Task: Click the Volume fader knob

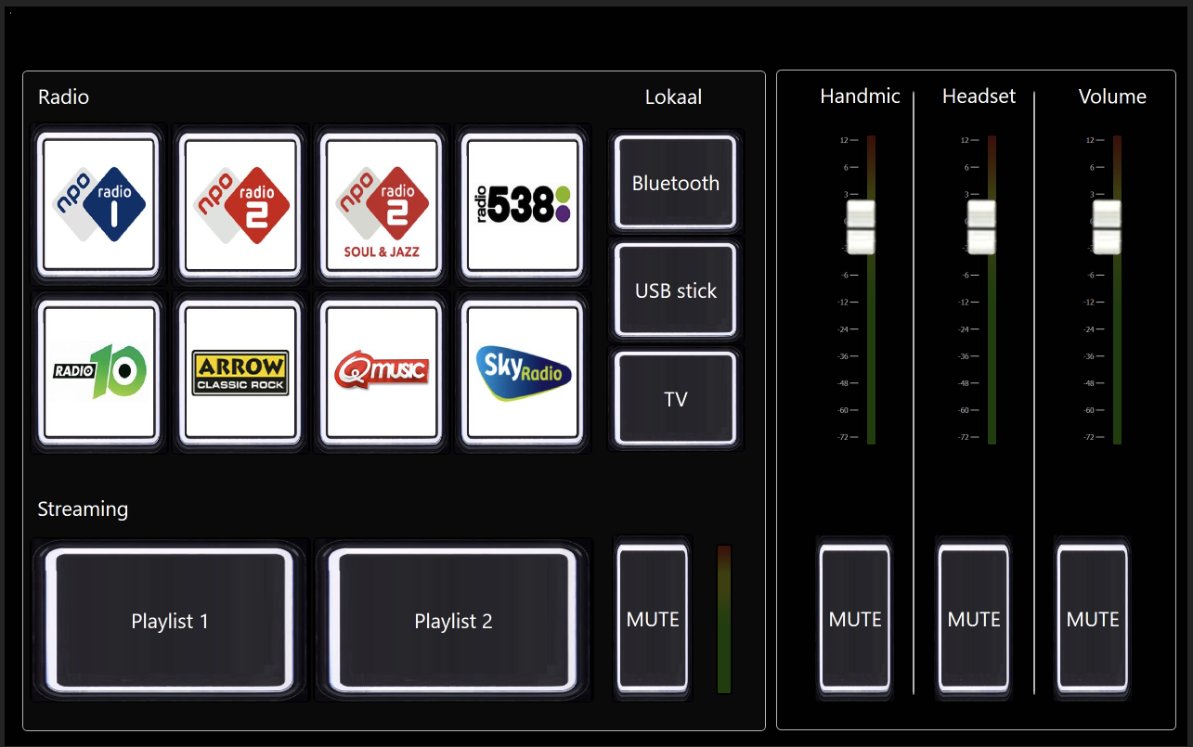Action: click(1107, 226)
